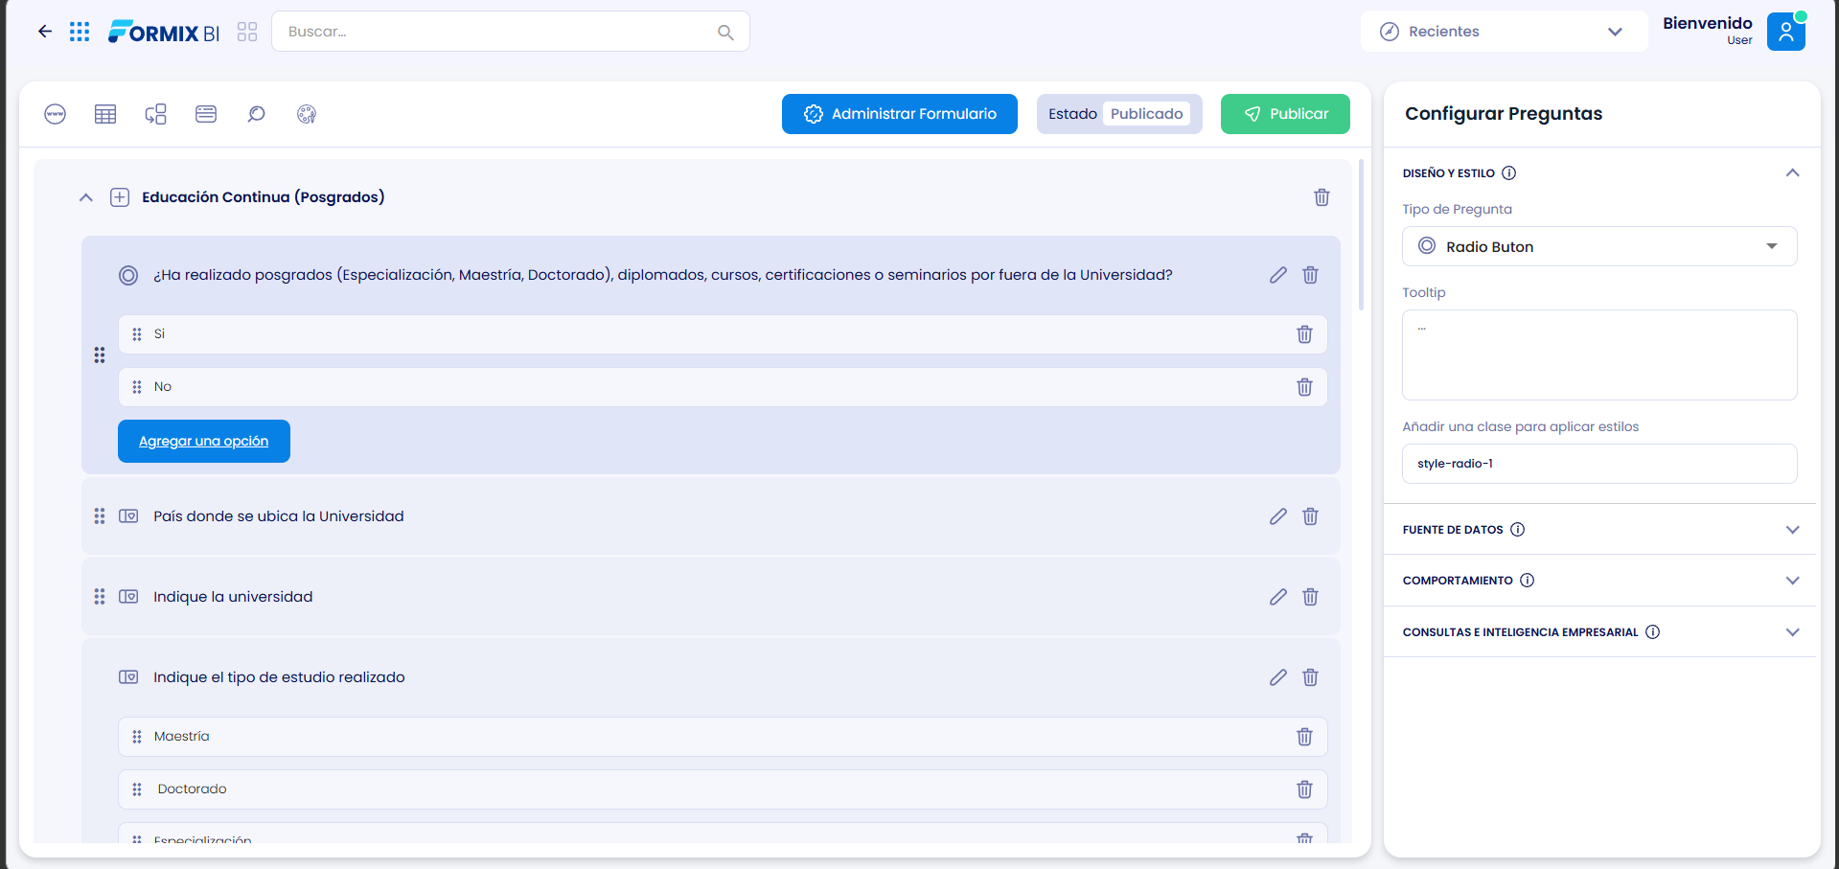Expand the Comportamiento section

click(x=1792, y=581)
